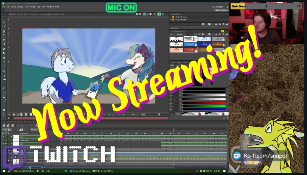Select the color_9 red swatch
Viewport: 307px width, 175px height.
point(190,50)
